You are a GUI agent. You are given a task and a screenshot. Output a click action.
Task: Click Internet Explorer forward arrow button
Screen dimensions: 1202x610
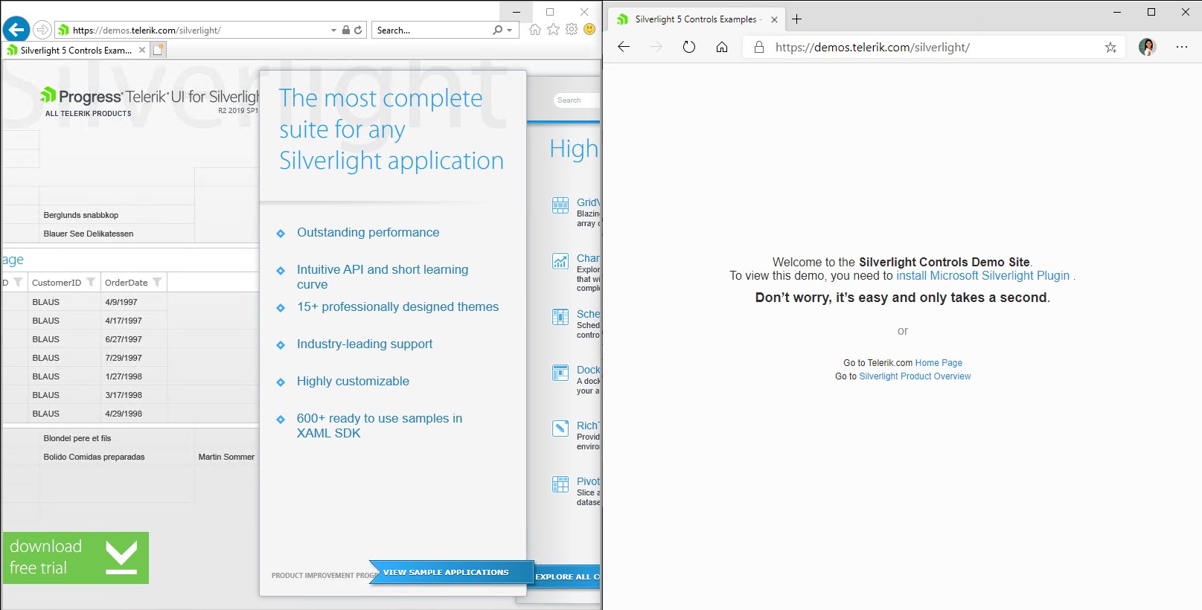[42, 30]
